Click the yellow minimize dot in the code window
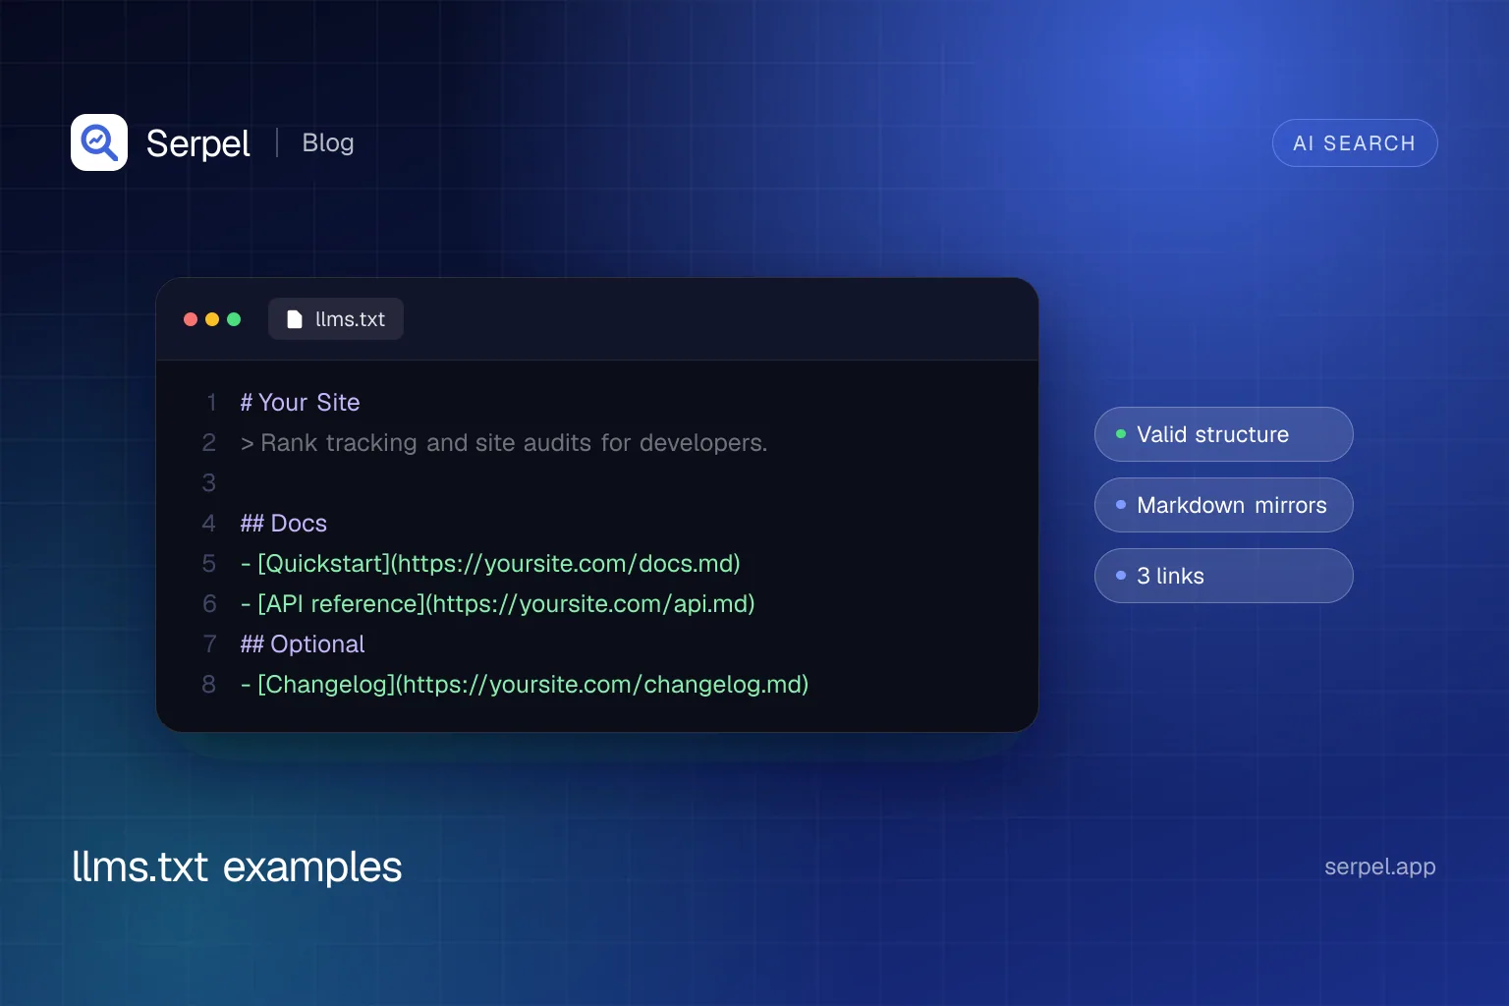1509x1006 pixels. [x=212, y=319]
